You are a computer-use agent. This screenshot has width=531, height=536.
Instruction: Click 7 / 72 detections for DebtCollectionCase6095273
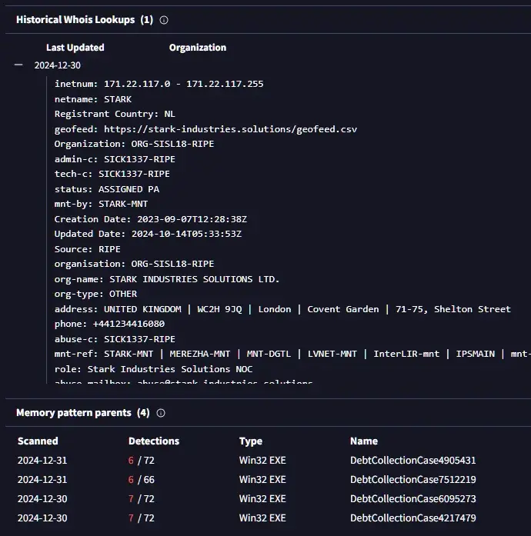pyautogui.click(x=142, y=499)
